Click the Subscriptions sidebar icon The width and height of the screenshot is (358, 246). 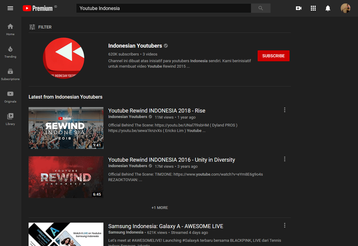(x=10, y=75)
